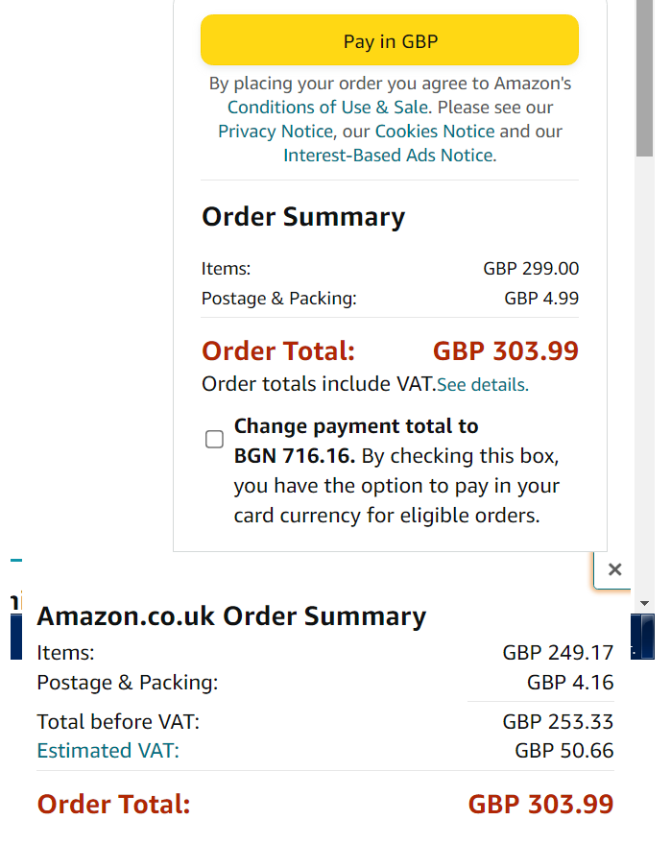Viewport: 671px width, 844px height.
Task: Click the GBP 249.17 items amount in popover
Action: [x=558, y=654]
